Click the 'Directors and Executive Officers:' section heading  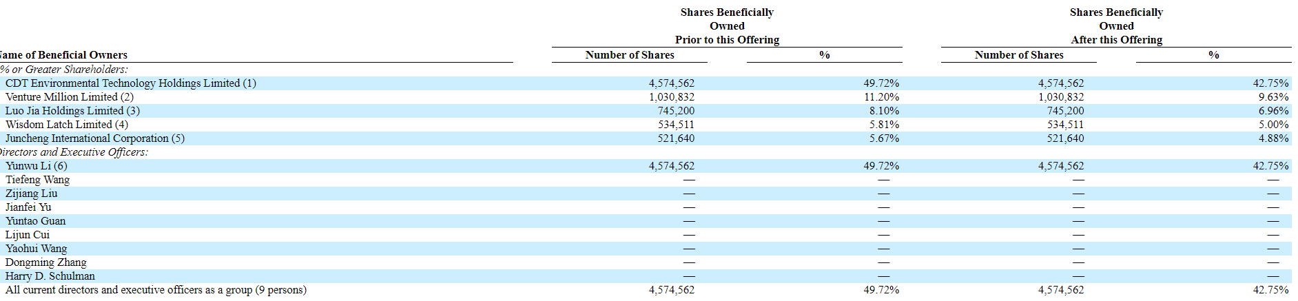(x=73, y=152)
